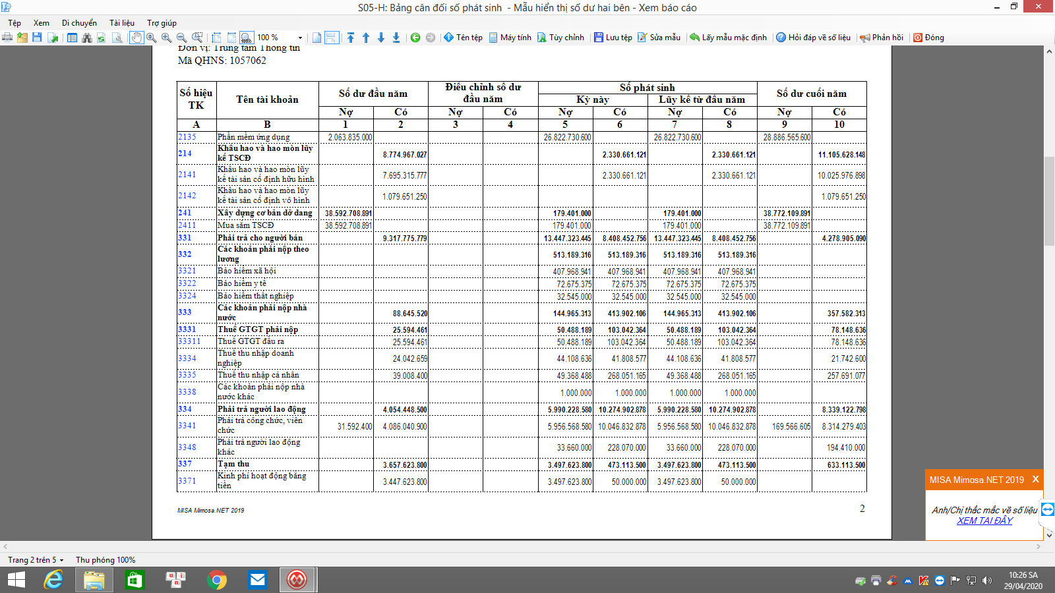
Task: Jump to last page arrow
Action: (x=396, y=38)
